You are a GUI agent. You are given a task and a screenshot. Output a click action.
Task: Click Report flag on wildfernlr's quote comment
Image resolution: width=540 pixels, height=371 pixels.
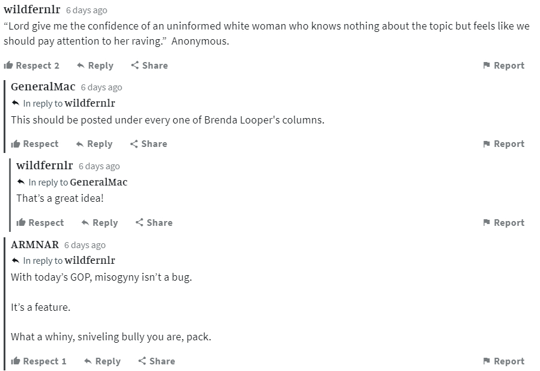tap(486, 65)
